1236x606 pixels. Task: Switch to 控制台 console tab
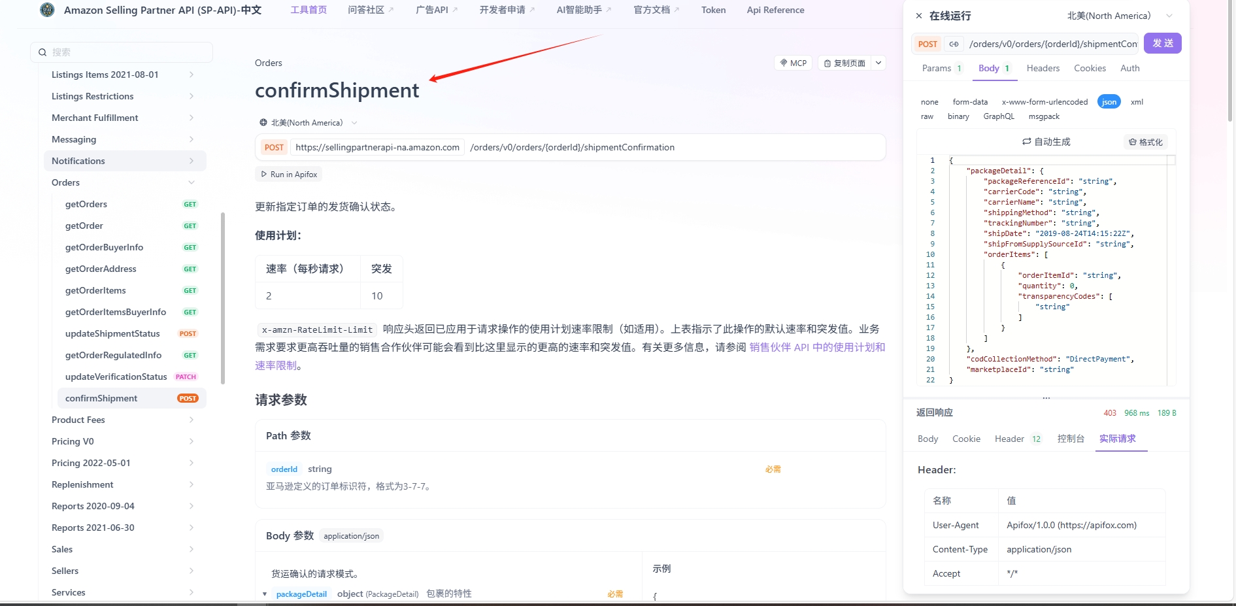1071,439
